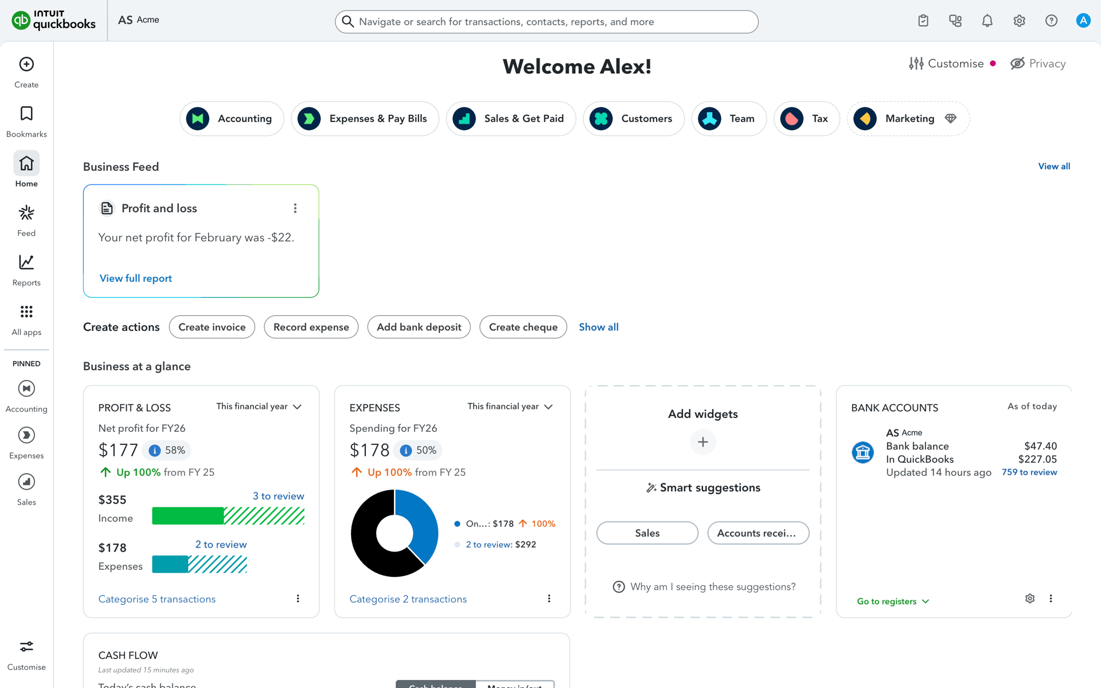
Task: Click Record expense button
Action: tap(311, 327)
